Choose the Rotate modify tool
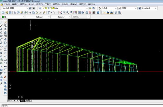This screenshot has height=107, width=163. point(5,43)
